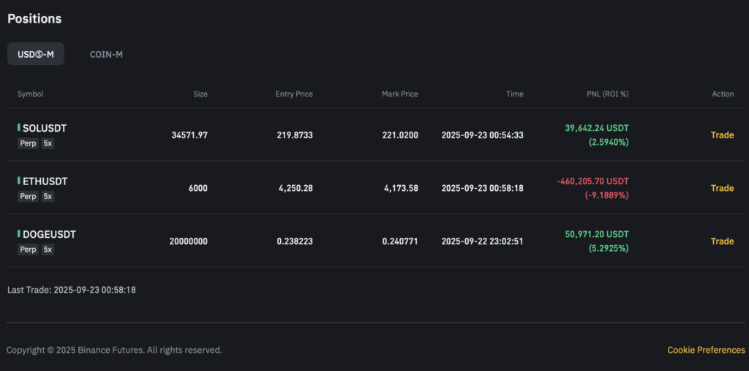Image resolution: width=749 pixels, height=371 pixels.
Task: Click the Entry Price column header
Action: 293,94
